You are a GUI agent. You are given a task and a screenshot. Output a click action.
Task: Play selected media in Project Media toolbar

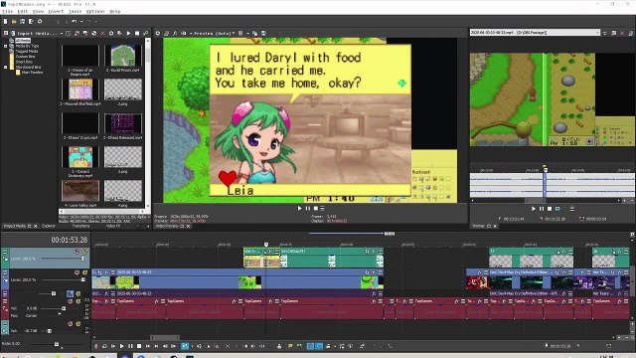point(128,33)
